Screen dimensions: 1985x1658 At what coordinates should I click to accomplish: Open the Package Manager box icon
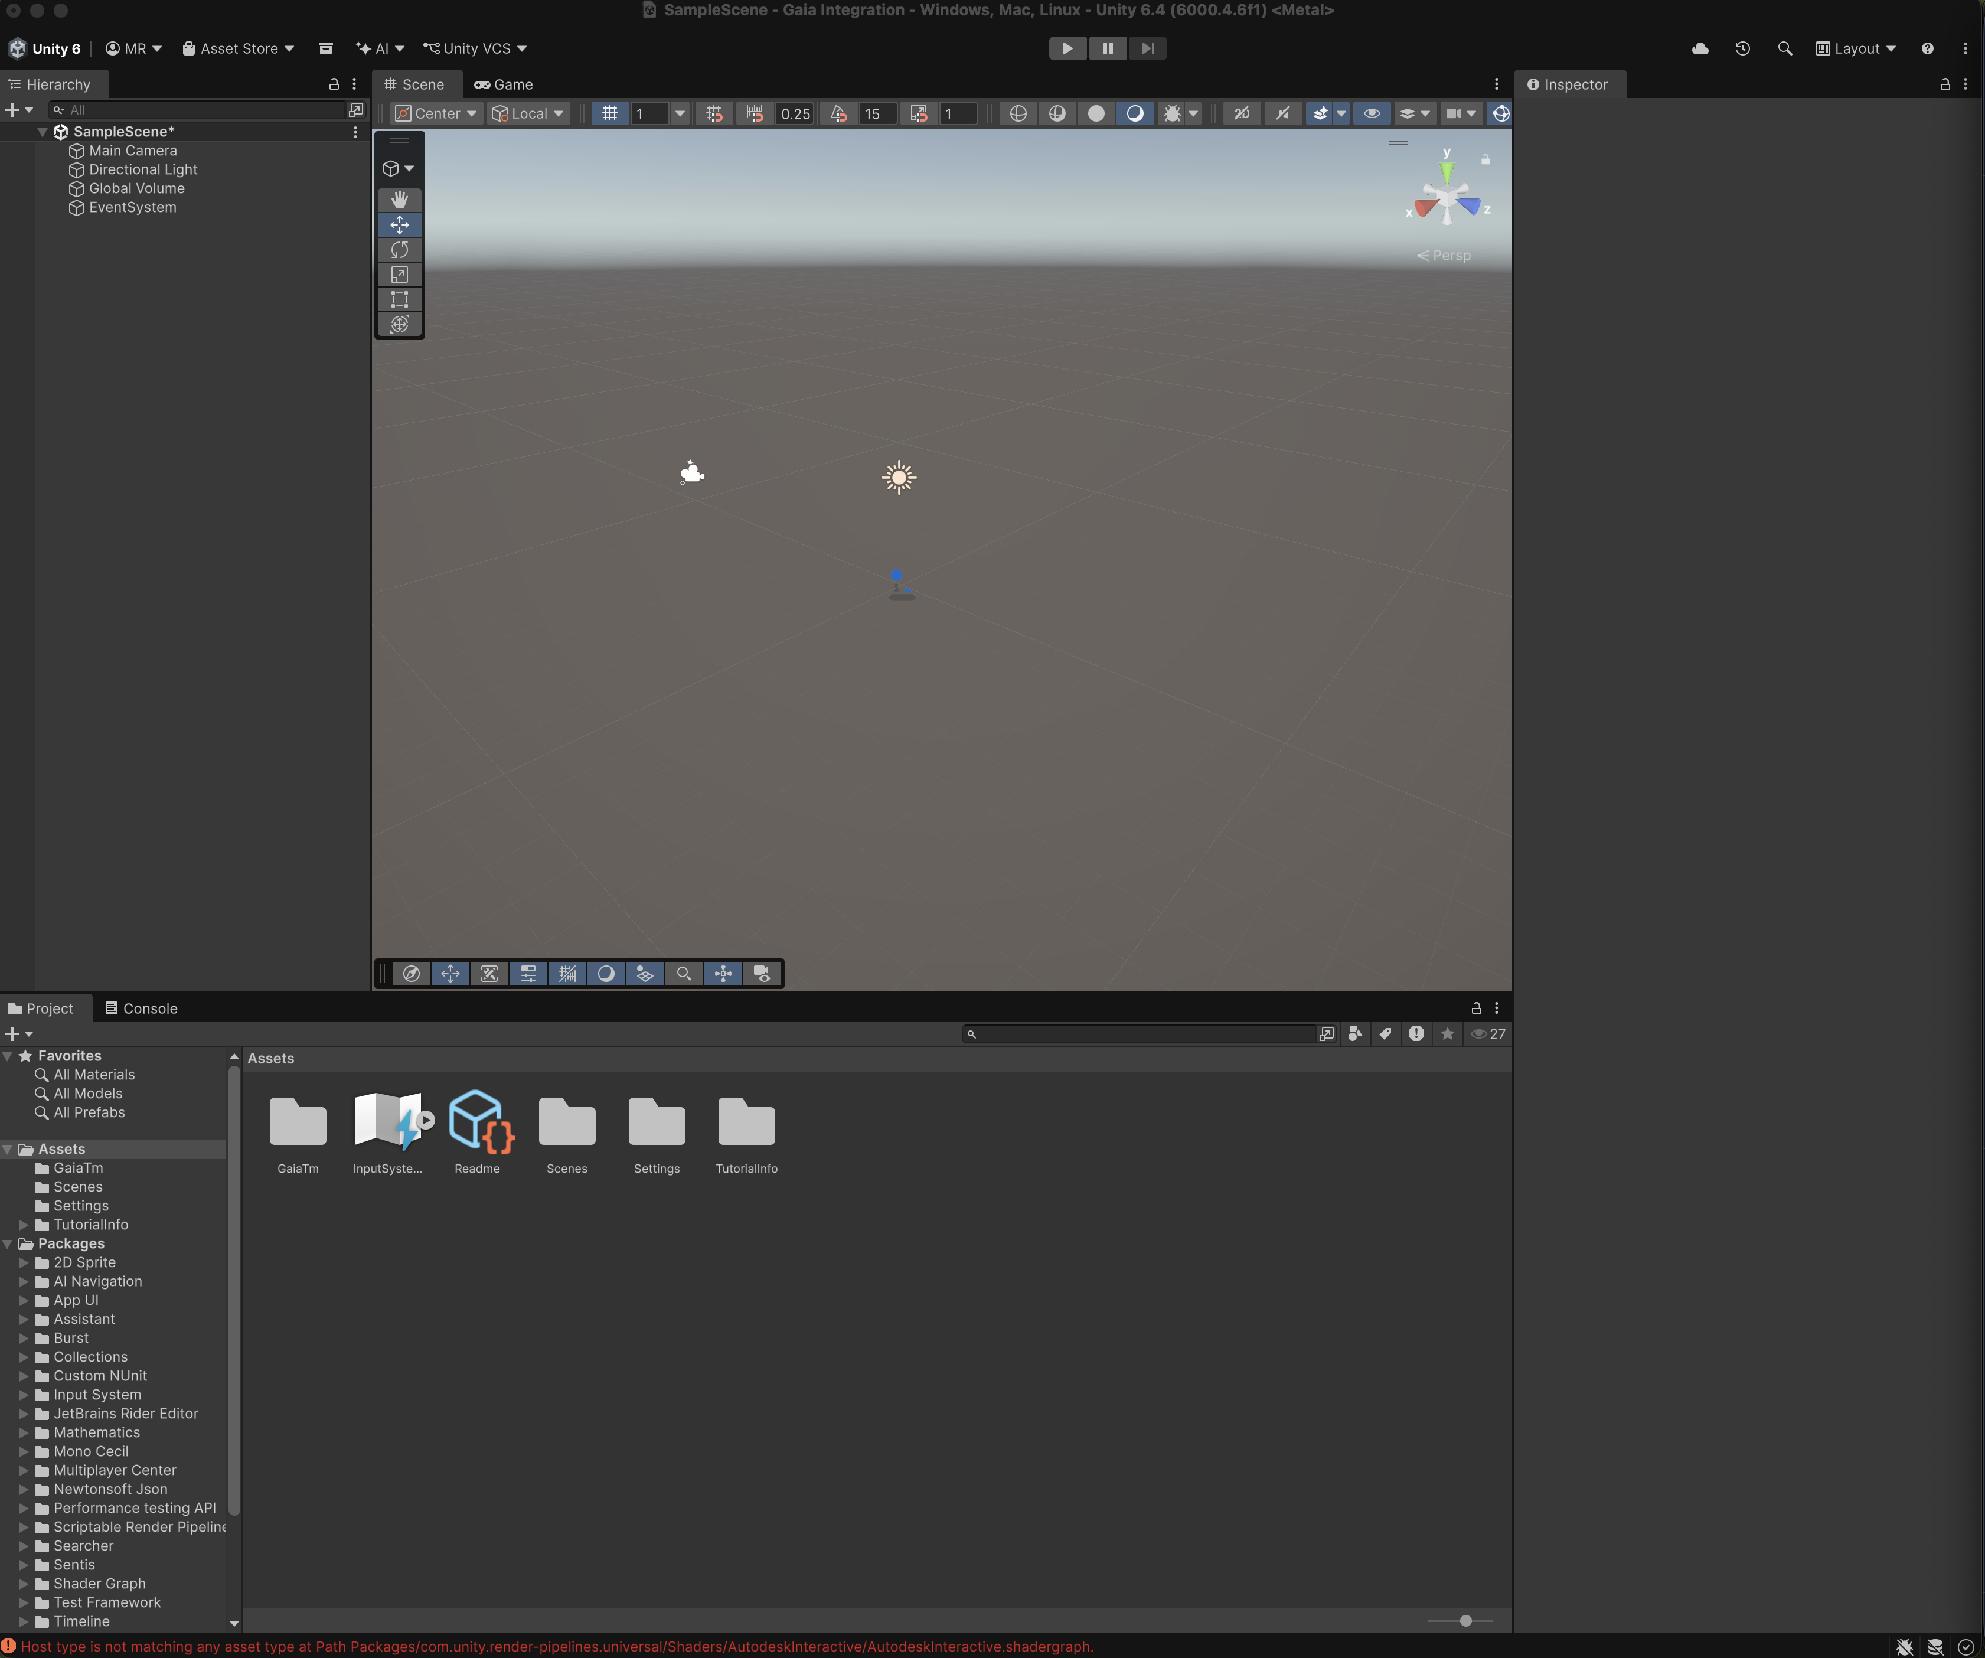point(326,48)
